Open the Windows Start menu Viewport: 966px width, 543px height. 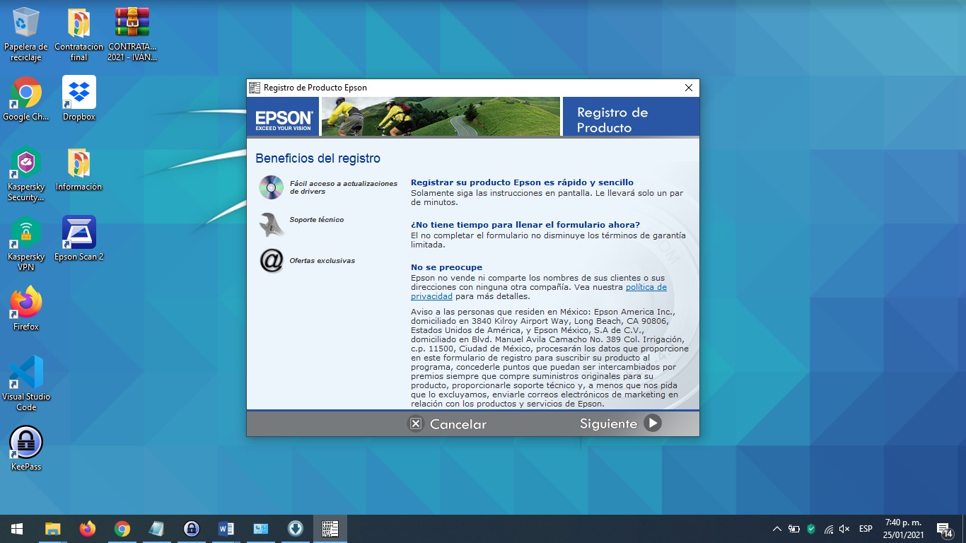[15, 528]
